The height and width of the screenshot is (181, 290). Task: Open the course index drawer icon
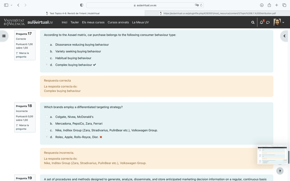pyautogui.click(x=4, y=36)
